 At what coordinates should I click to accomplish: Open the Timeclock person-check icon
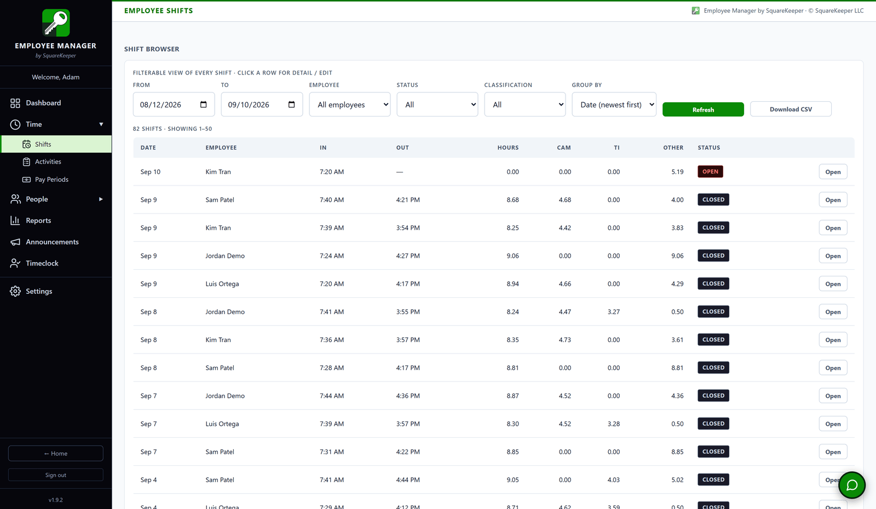tap(15, 263)
